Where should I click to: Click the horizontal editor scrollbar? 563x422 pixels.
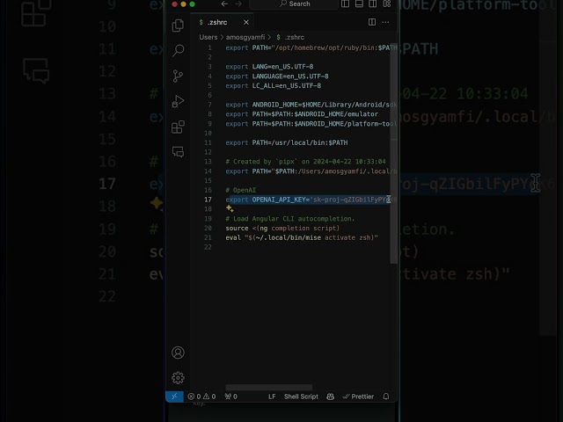pos(269,388)
